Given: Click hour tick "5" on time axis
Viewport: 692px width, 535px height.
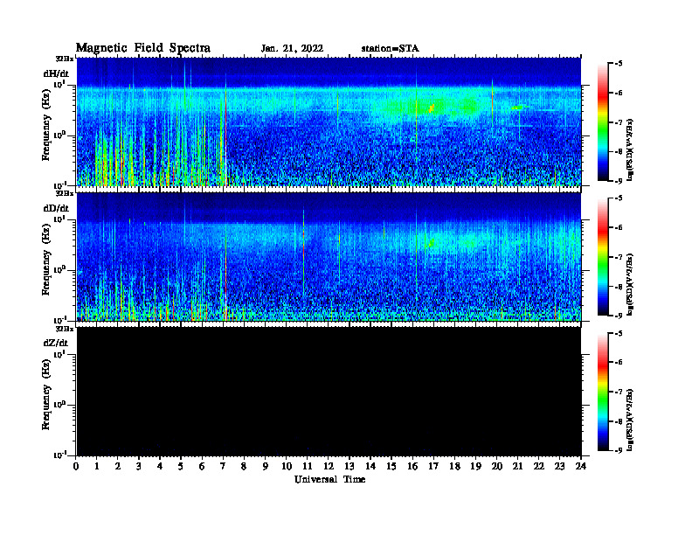Looking at the screenshot, I should [x=181, y=467].
